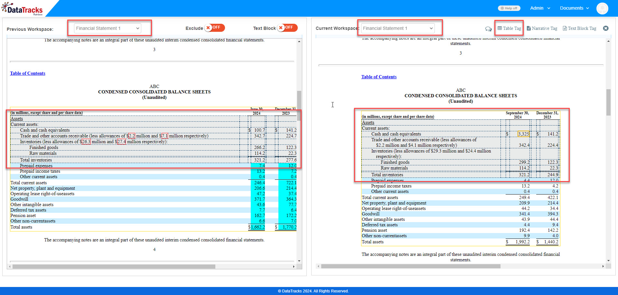Click Raw materials row in current workspace
This screenshot has width=618, height=295.
(461, 168)
